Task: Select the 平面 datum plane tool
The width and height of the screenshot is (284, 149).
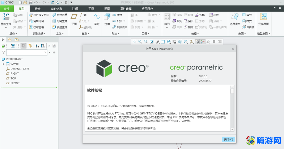Action: [x=74, y=19]
